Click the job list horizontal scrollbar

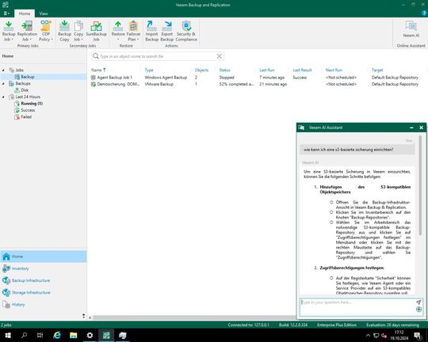coord(194,317)
